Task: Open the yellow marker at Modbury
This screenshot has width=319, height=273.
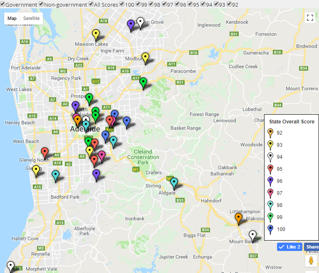Action: [x=145, y=57]
